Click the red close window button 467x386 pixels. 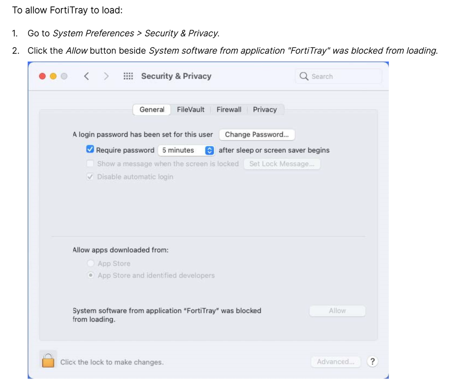tap(43, 76)
